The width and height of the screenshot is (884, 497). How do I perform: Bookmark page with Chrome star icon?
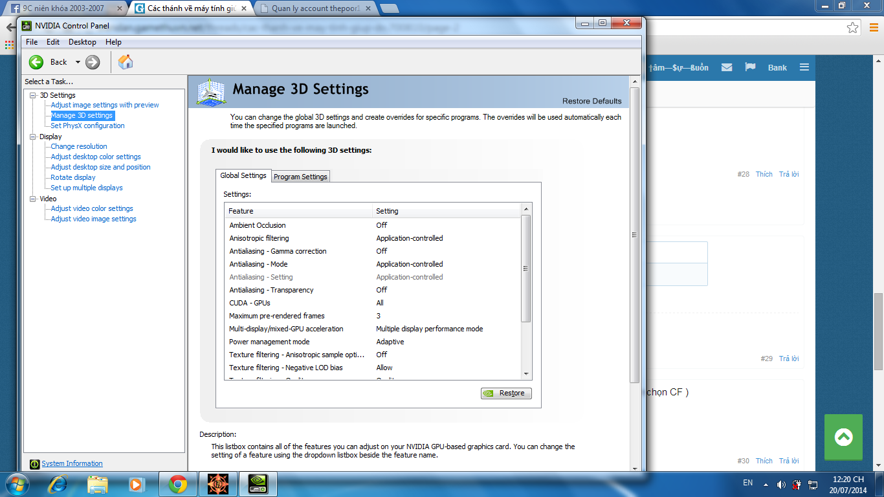(853, 28)
